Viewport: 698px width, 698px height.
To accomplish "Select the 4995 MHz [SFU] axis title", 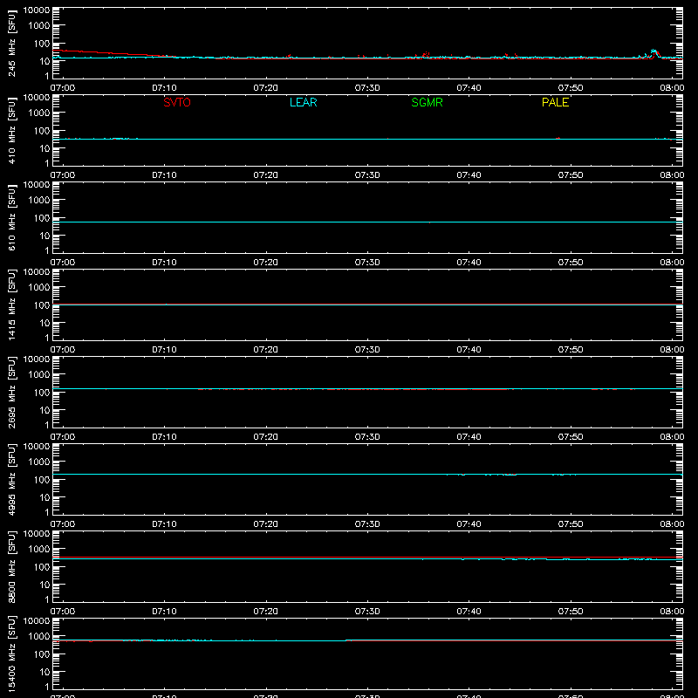I will pyautogui.click(x=11, y=480).
